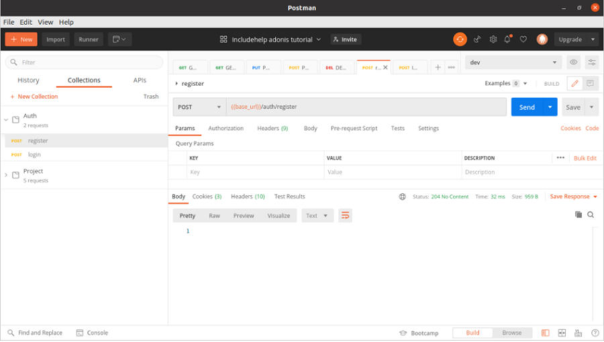The height and width of the screenshot is (342, 604).
Task: Click the request URL input field
Action: 366,107
